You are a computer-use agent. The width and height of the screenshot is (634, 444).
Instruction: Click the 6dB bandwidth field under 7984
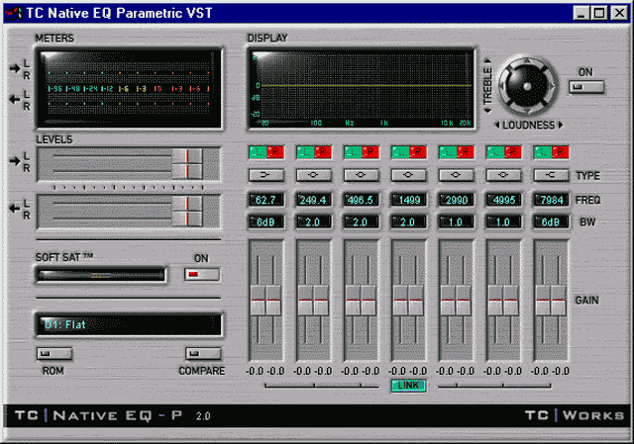551,222
